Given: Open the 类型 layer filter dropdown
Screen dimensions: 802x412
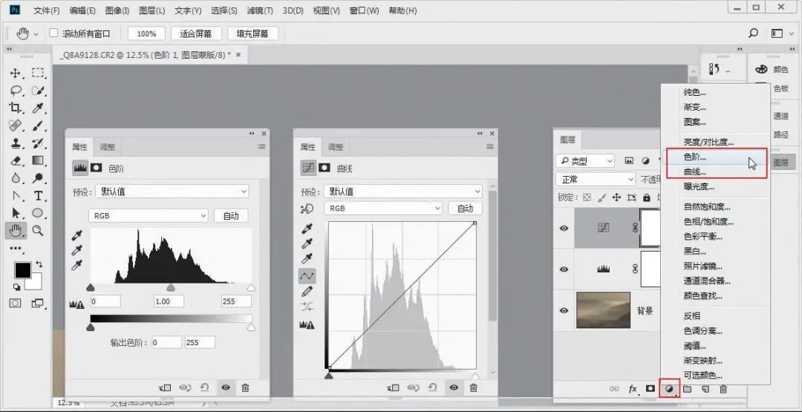Looking at the screenshot, I should 585,161.
